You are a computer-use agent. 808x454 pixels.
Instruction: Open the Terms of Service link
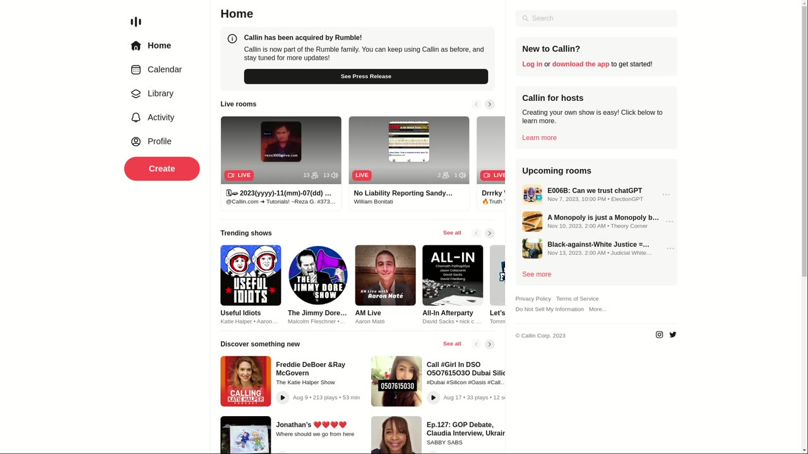click(x=577, y=299)
